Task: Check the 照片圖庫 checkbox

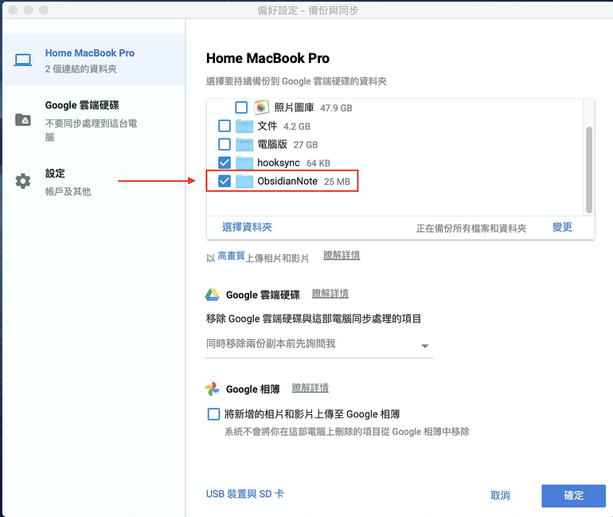Action: [x=241, y=108]
